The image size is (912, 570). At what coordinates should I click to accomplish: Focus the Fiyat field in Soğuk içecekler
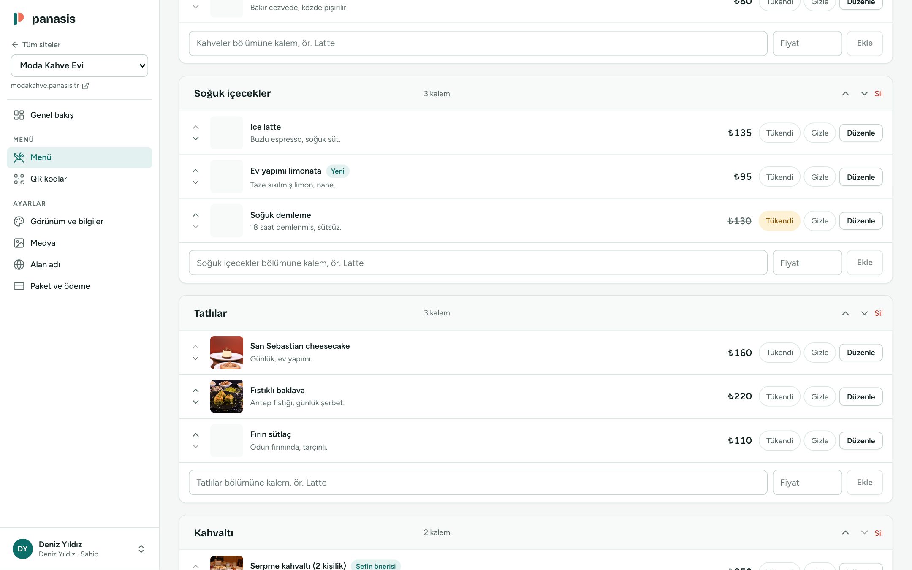pyautogui.click(x=807, y=263)
